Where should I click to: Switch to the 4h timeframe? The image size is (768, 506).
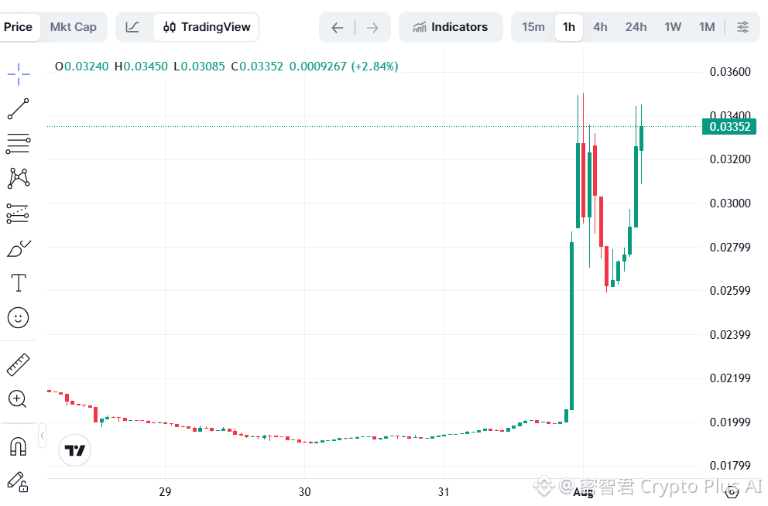point(600,27)
